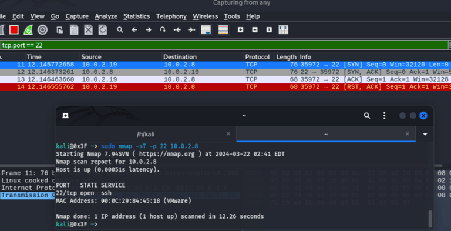
Task: Open the Go menu
Action: tap(55, 16)
